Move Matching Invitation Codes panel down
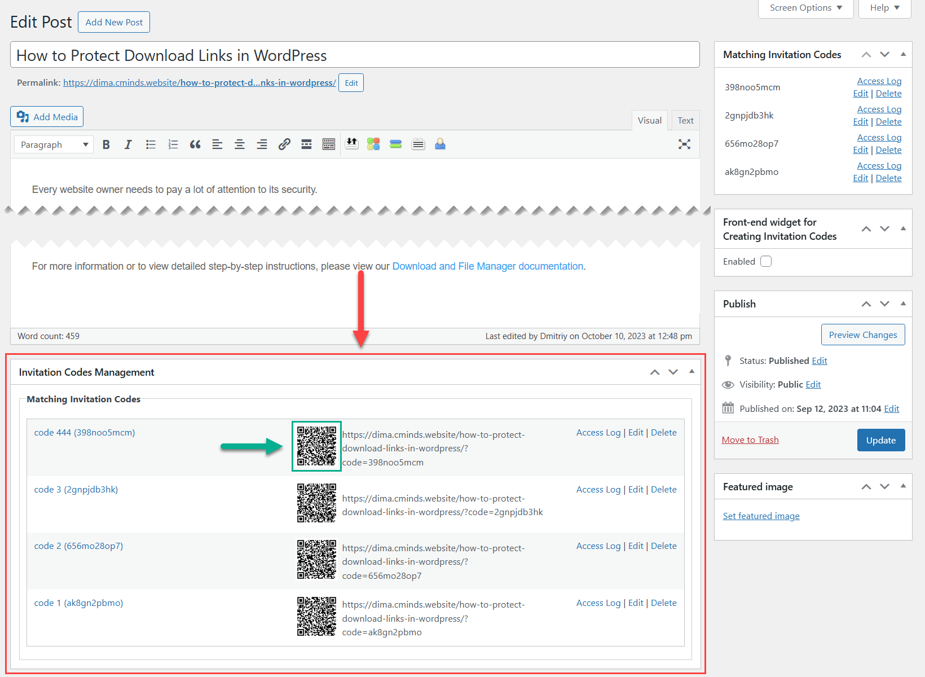The width and height of the screenshot is (925, 677). 884,55
